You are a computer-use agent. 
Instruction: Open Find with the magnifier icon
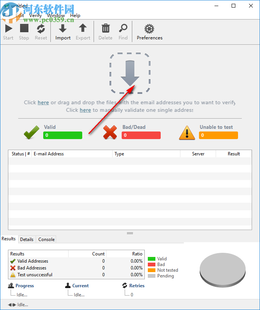(123, 28)
